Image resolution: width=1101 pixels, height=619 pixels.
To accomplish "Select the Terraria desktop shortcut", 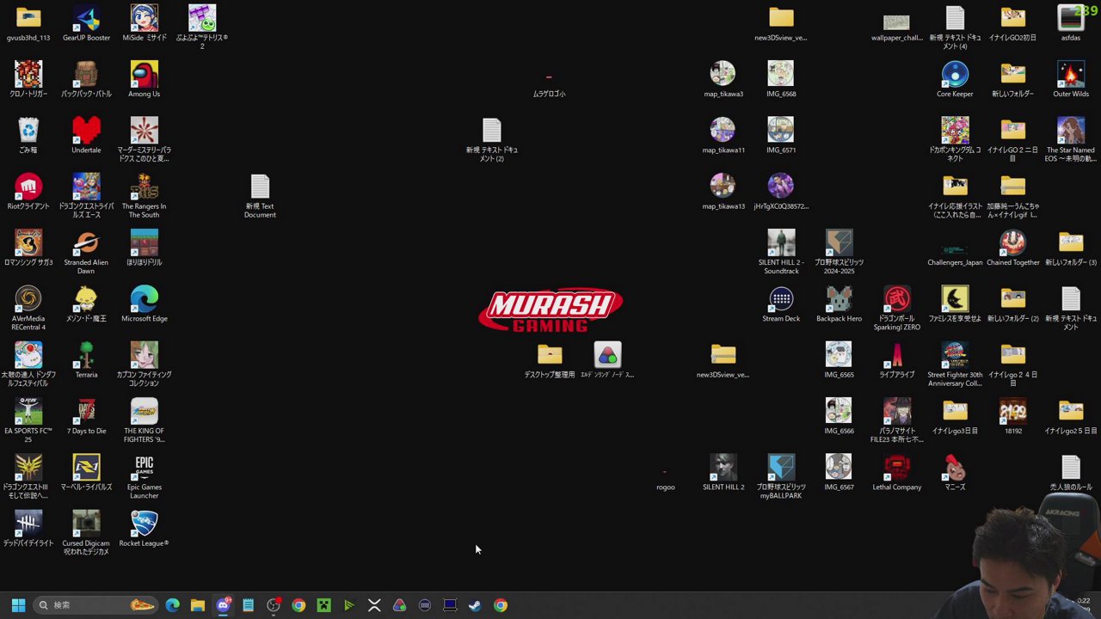I will click(86, 357).
